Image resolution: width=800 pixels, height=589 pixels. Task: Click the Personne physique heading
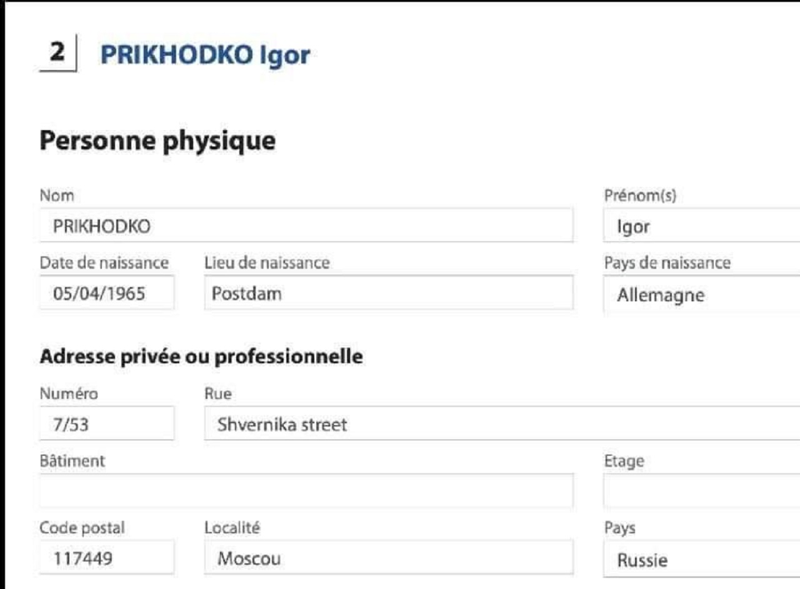(x=157, y=141)
